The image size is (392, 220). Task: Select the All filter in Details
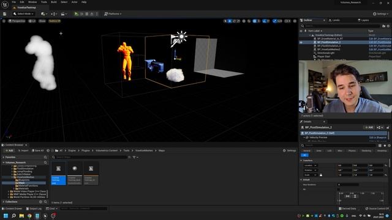(x=304, y=155)
